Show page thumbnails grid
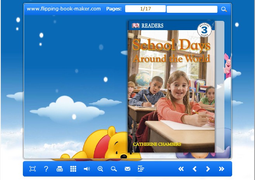 pyautogui.click(x=73, y=169)
